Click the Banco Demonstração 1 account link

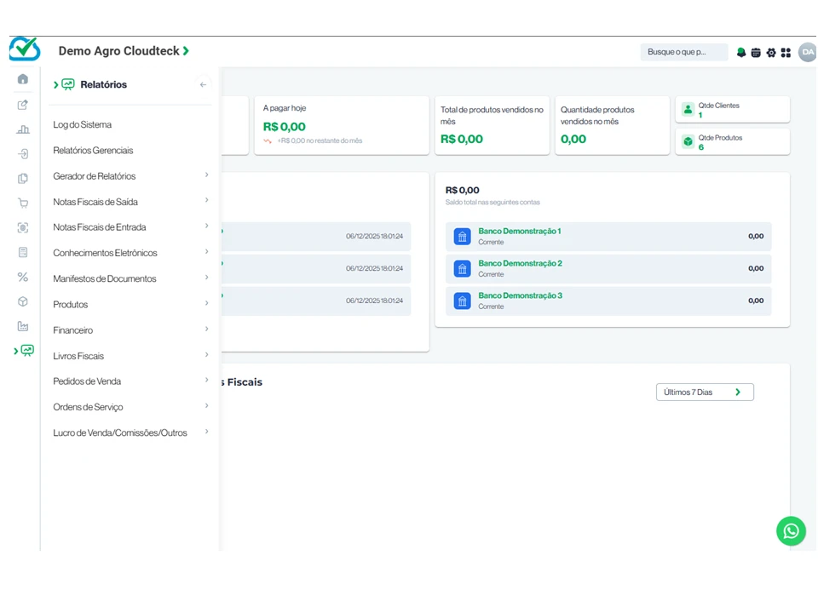[519, 231]
